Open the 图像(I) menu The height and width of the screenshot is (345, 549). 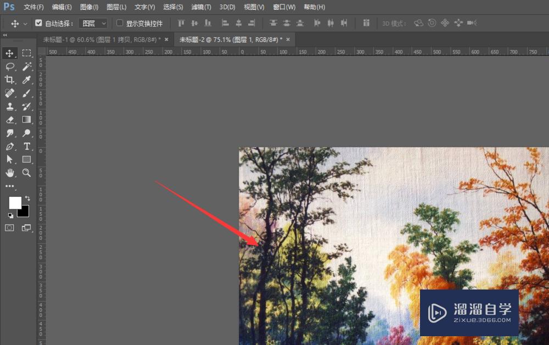pos(89,7)
